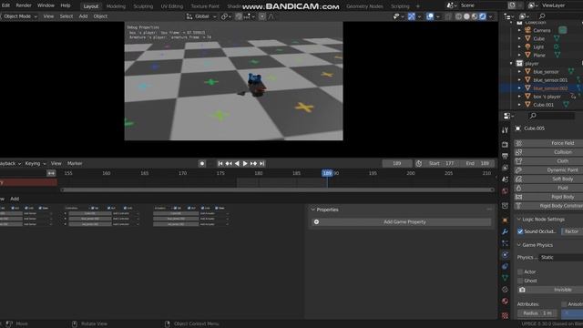Click Add Game Property button

(401, 221)
